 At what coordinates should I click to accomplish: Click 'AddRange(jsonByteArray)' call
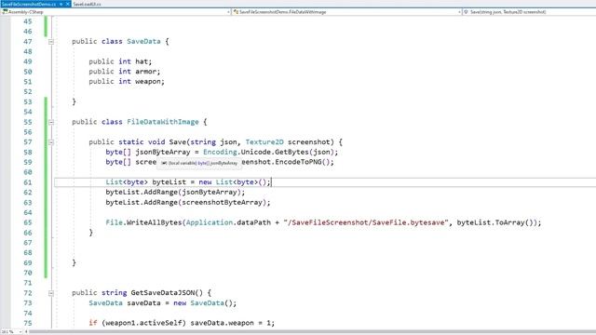tap(195, 193)
